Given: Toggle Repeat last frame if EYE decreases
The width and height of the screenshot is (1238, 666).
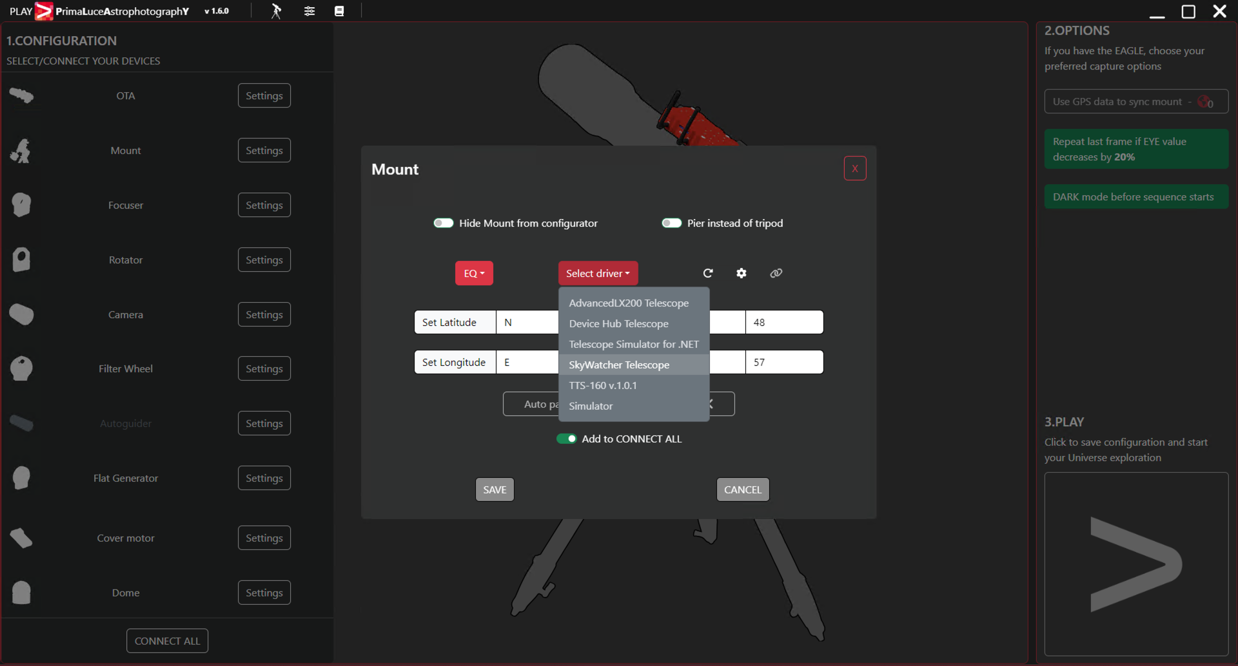Looking at the screenshot, I should (x=1136, y=149).
